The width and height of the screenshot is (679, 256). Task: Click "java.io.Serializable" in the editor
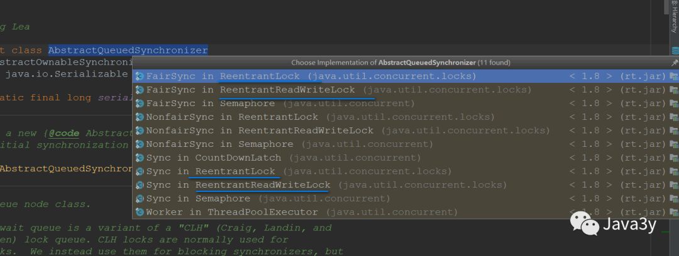pyautogui.click(x=66, y=74)
